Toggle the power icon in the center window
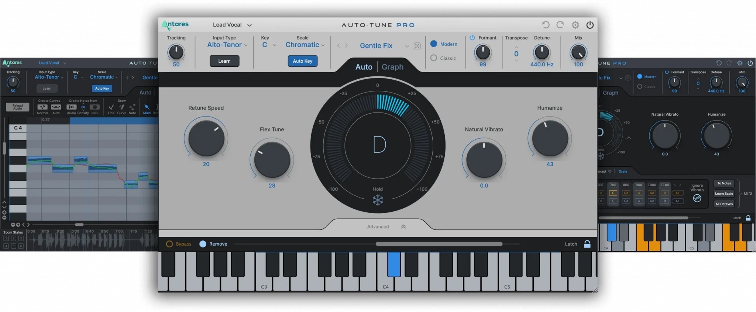Screen dimensions: 756x312 point(590,25)
